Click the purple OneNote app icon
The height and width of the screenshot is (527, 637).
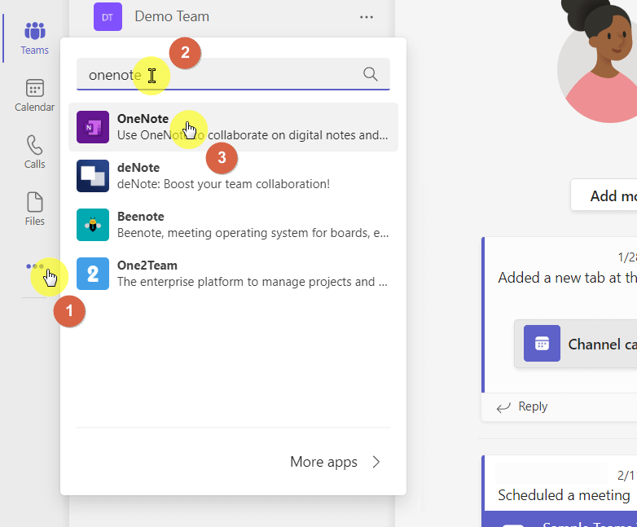(x=93, y=127)
